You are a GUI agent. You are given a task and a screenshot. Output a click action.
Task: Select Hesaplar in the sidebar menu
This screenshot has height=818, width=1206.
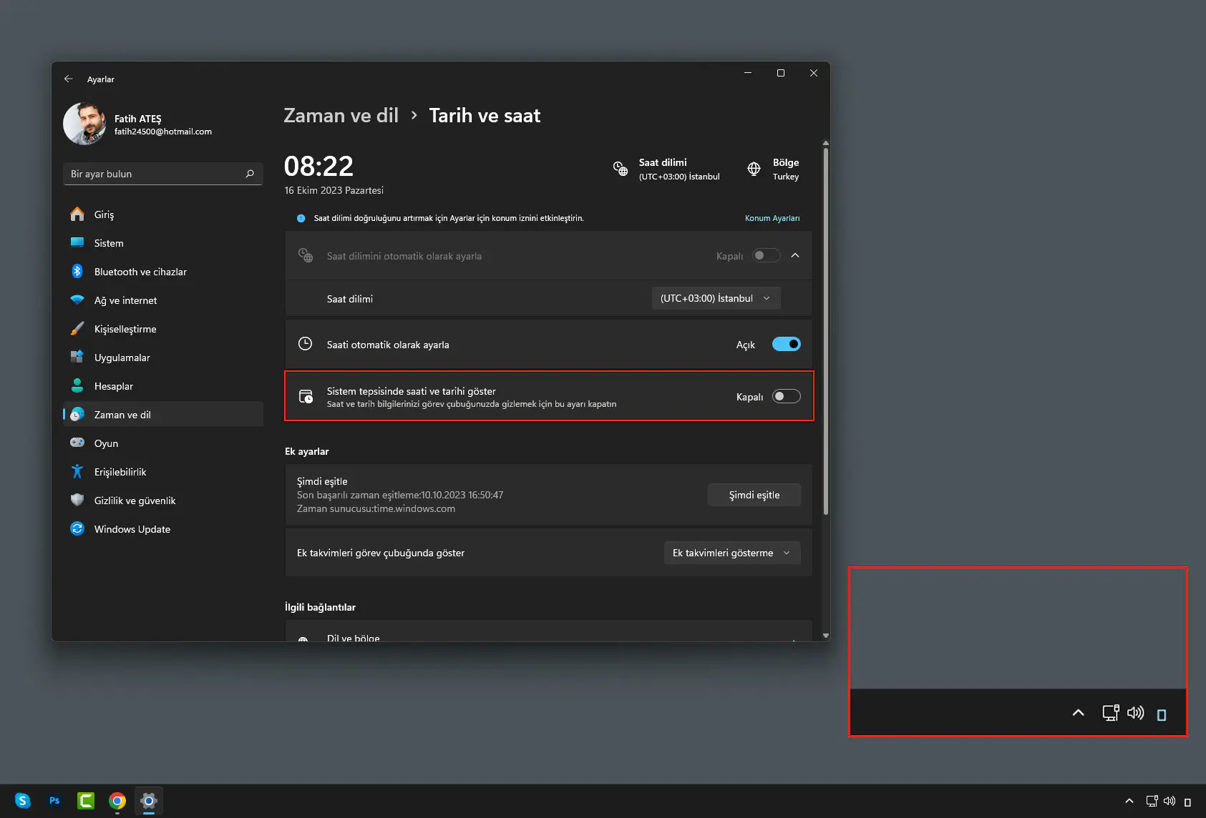[x=113, y=385]
